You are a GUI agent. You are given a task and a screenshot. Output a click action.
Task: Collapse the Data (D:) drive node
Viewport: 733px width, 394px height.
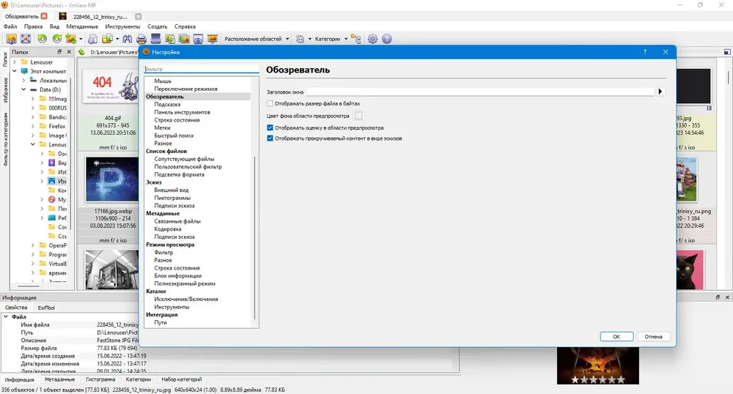point(23,89)
